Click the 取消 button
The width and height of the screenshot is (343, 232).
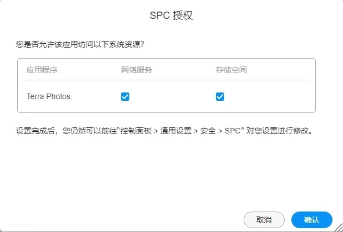coord(264,220)
